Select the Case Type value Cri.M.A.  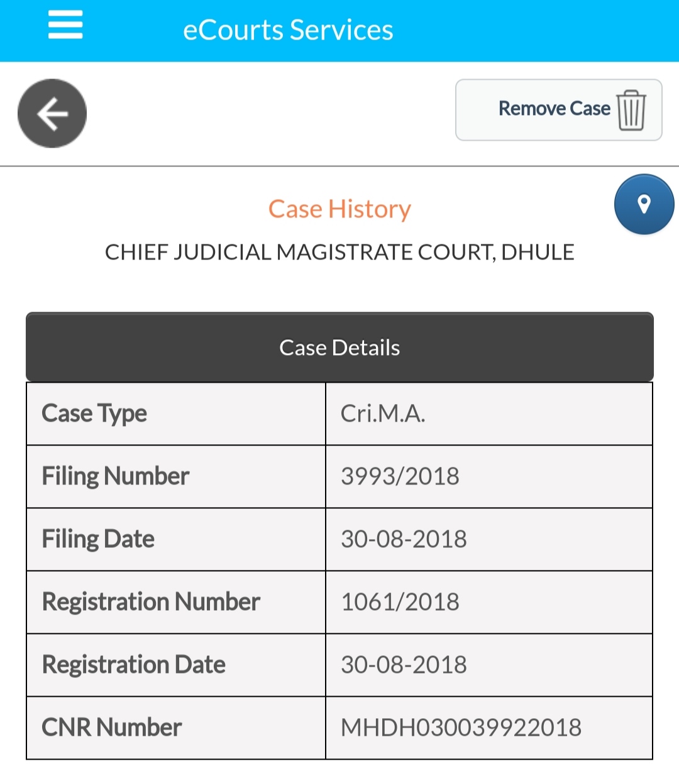coord(383,413)
